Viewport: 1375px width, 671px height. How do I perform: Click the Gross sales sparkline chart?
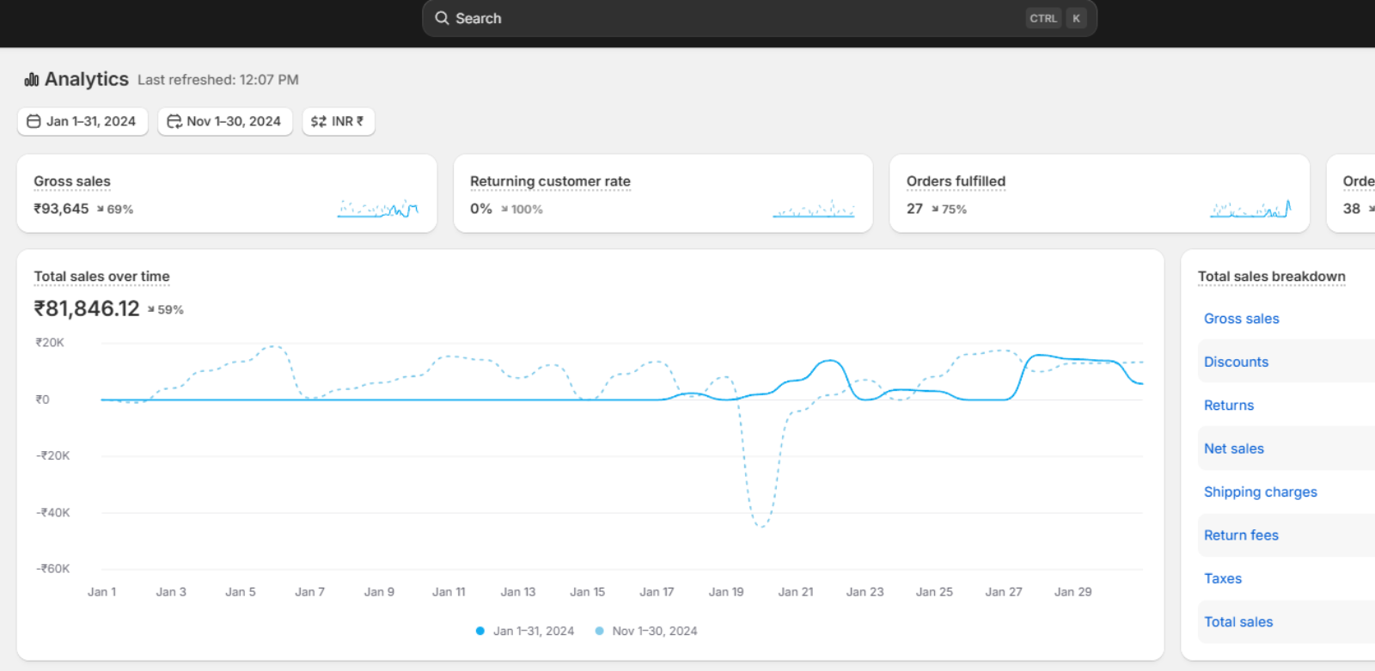pos(377,209)
